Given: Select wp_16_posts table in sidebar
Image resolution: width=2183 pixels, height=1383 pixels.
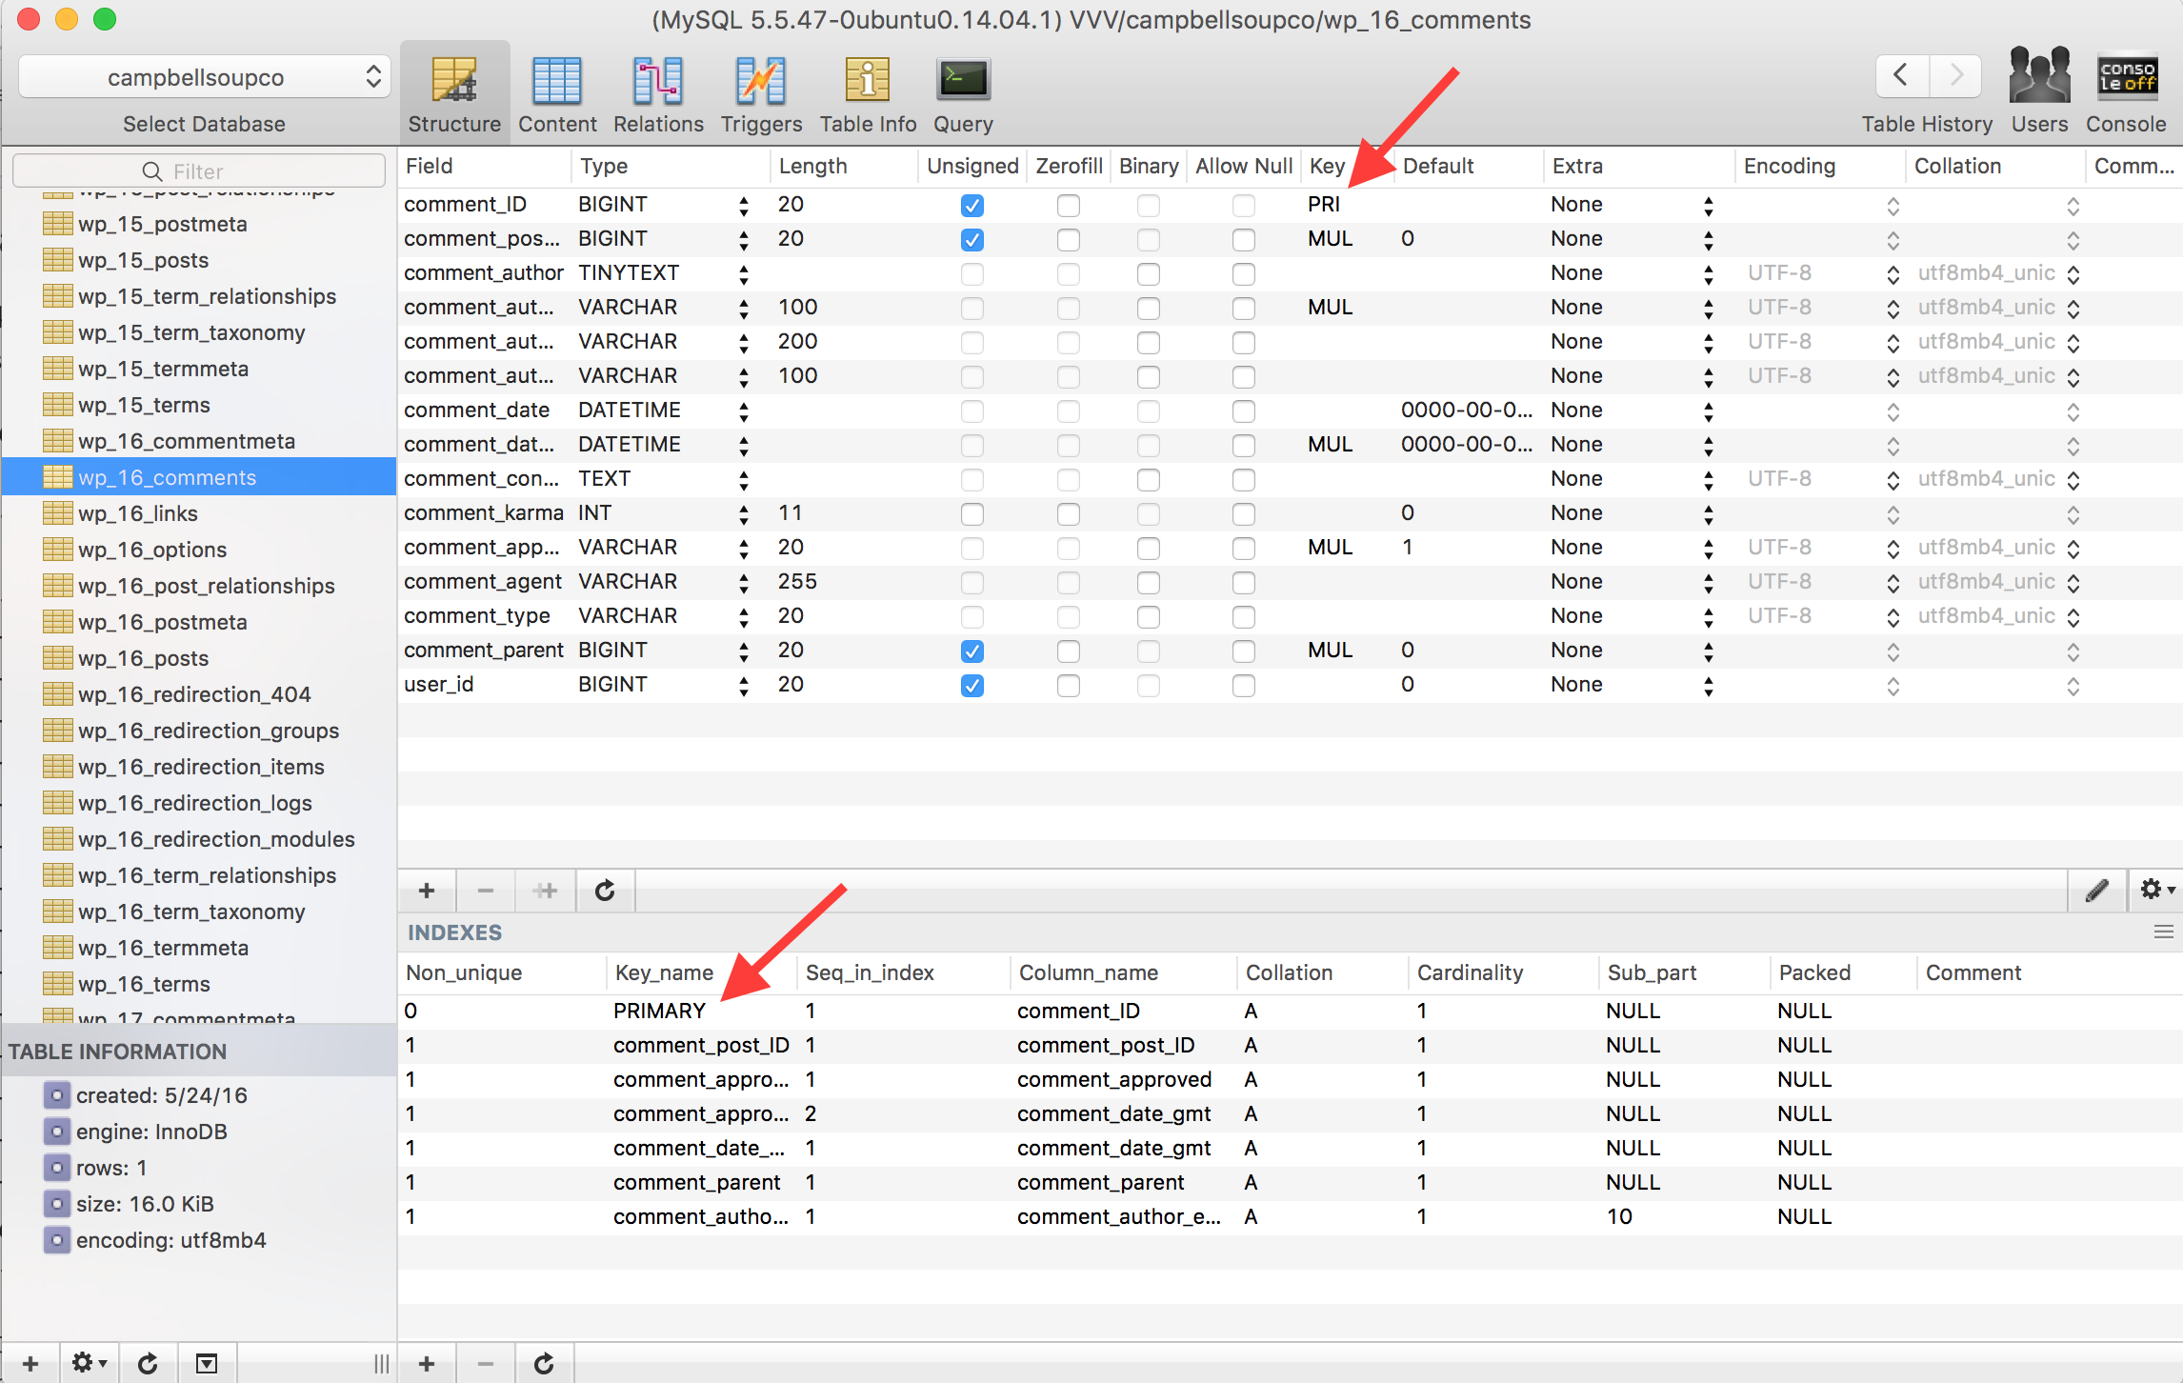Looking at the screenshot, I should coord(143,658).
